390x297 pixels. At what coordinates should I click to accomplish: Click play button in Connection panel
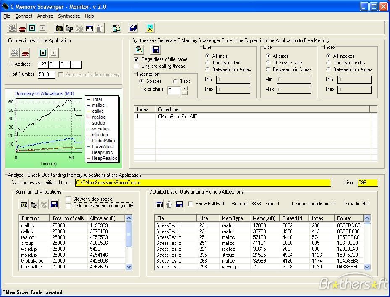point(53,53)
